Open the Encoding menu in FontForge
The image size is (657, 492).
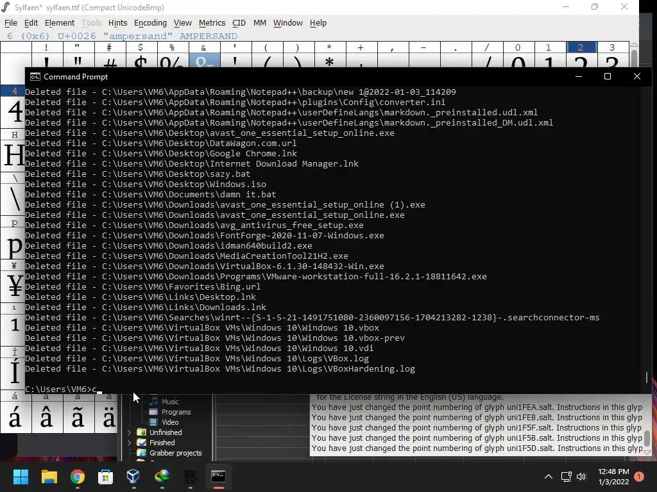(150, 23)
